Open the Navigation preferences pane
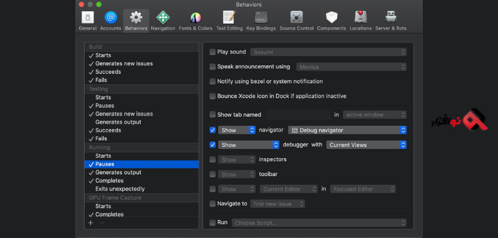This screenshot has width=498, height=238. point(163,21)
